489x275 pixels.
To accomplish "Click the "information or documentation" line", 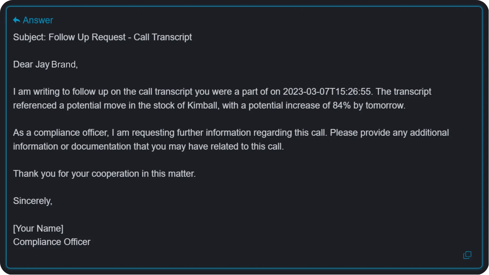I will (148, 146).
